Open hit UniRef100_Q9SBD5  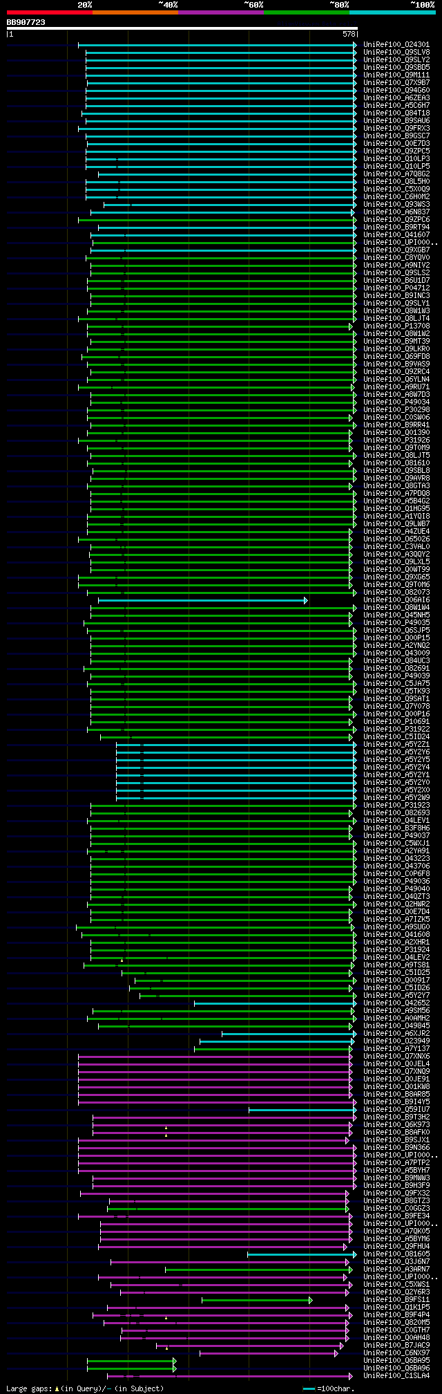(x=396, y=68)
